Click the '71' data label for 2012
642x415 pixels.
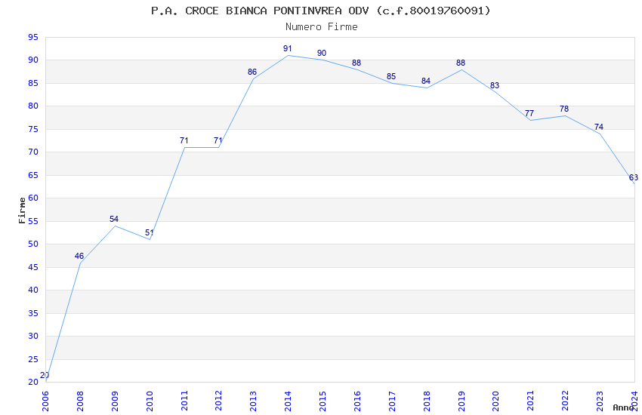(x=218, y=140)
